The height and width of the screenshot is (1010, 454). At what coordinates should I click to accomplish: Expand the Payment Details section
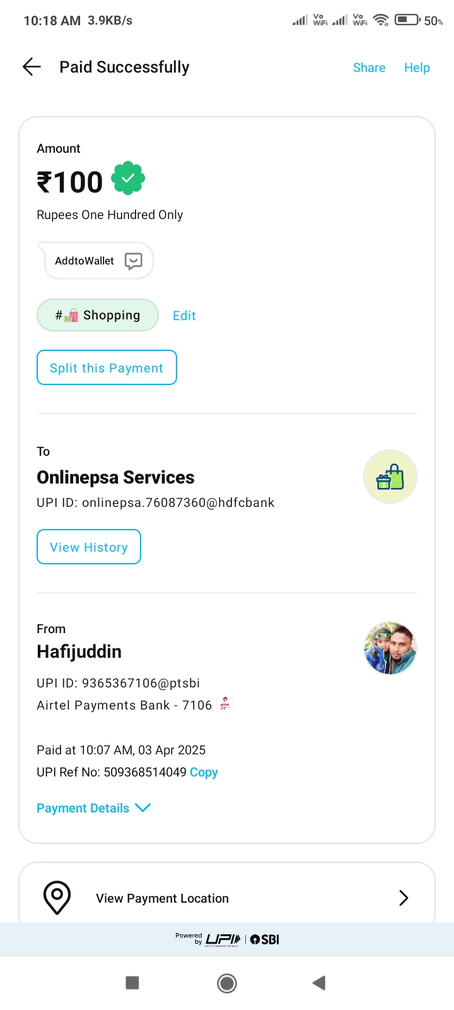(x=93, y=808)
